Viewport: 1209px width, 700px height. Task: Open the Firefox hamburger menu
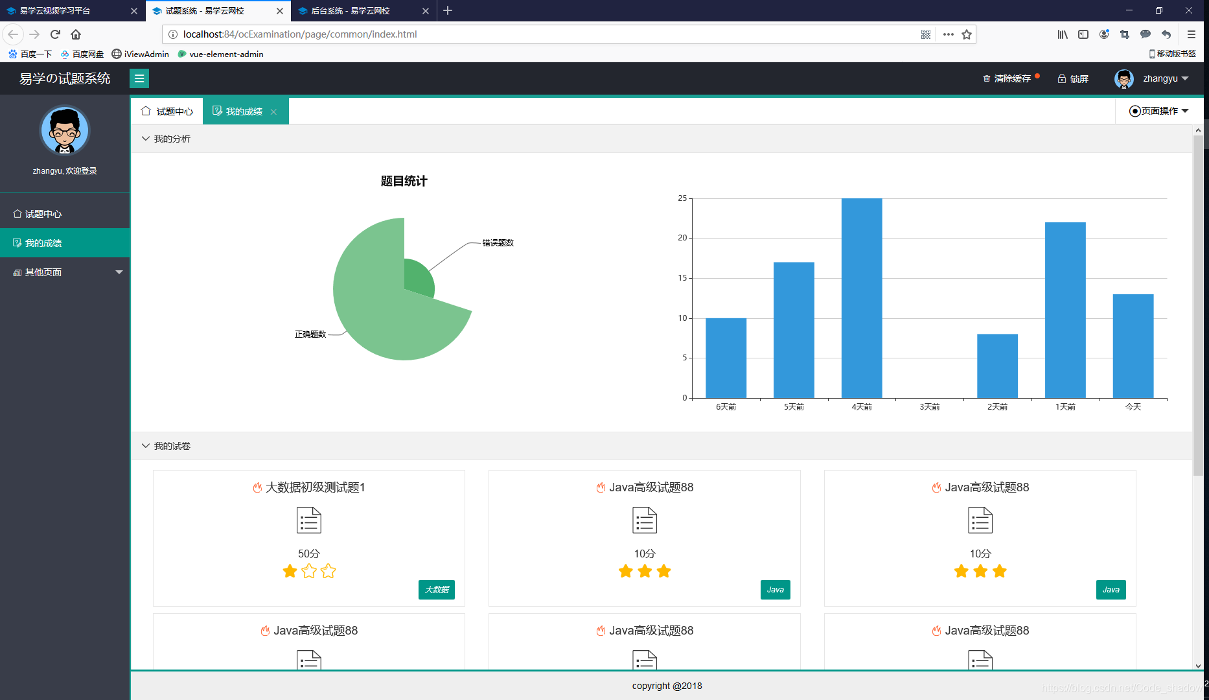[x=1192, y=34]
